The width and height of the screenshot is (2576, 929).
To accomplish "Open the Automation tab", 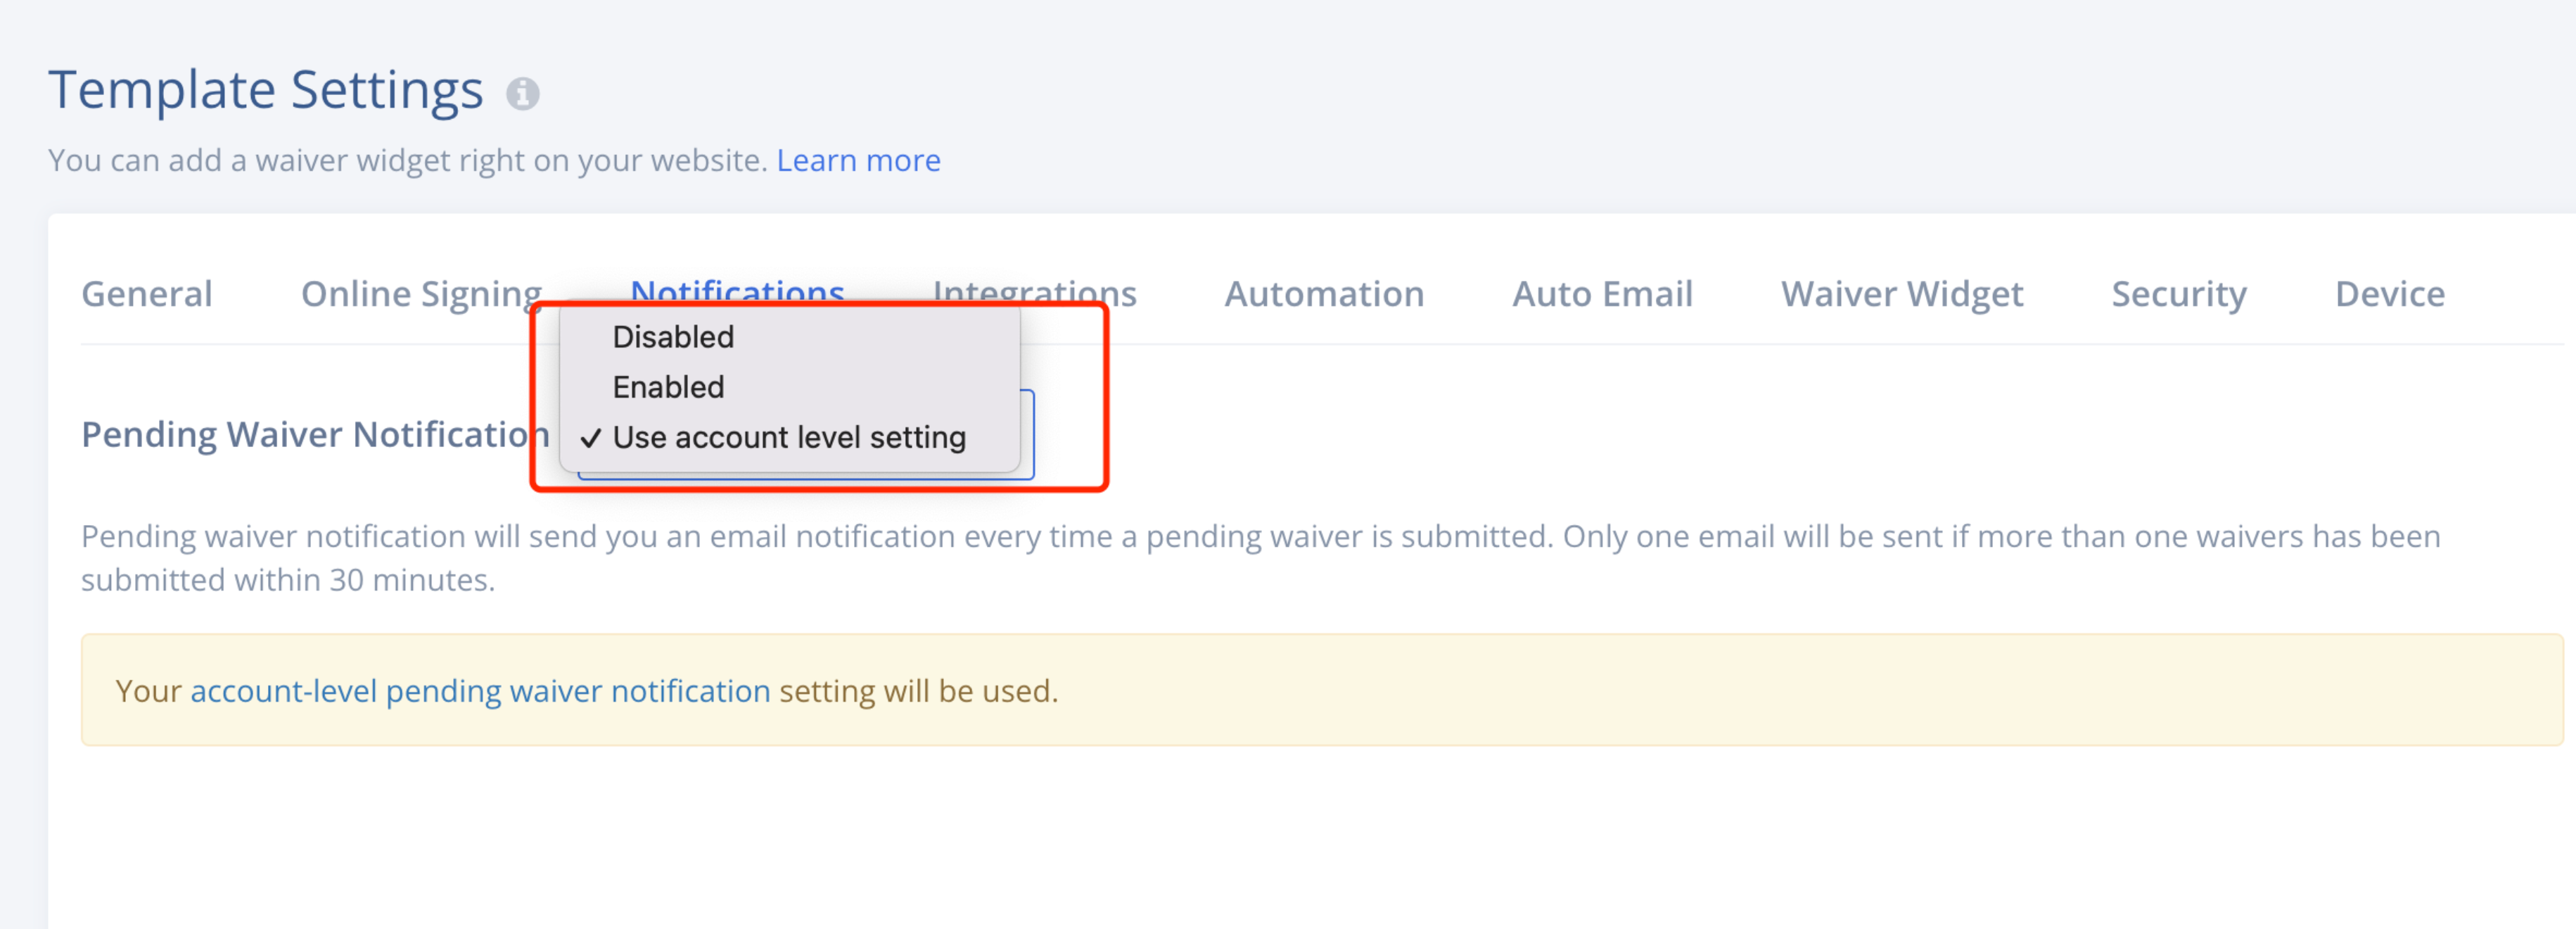I will 1324,293.
